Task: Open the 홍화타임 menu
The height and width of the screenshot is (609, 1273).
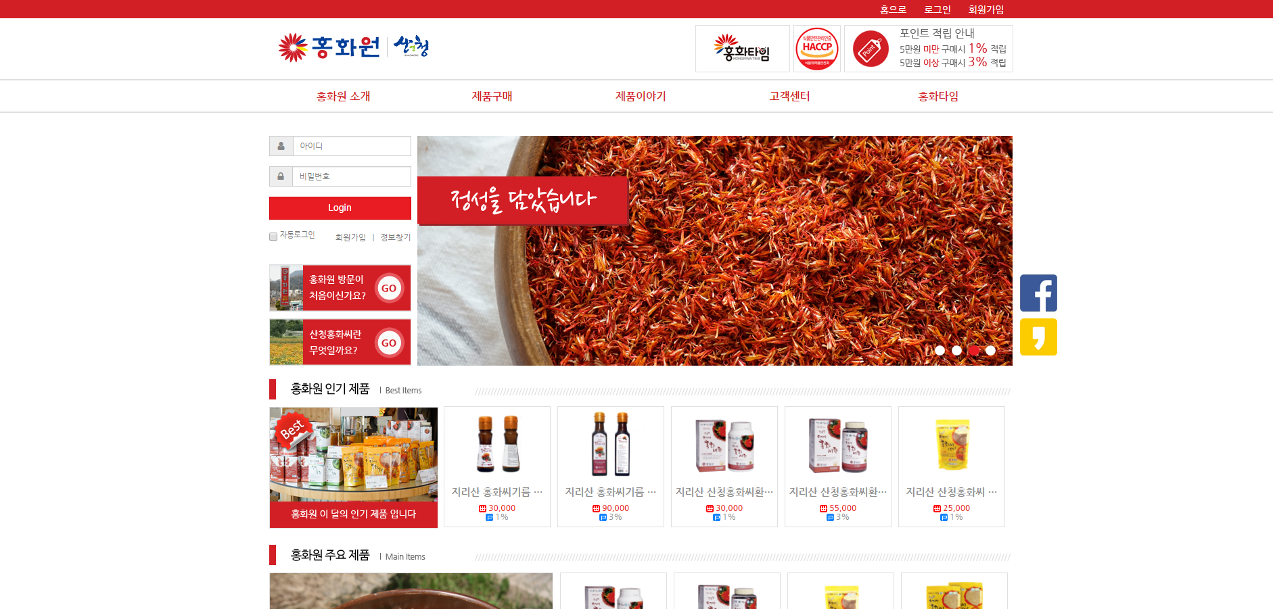Action: point(938,96)
